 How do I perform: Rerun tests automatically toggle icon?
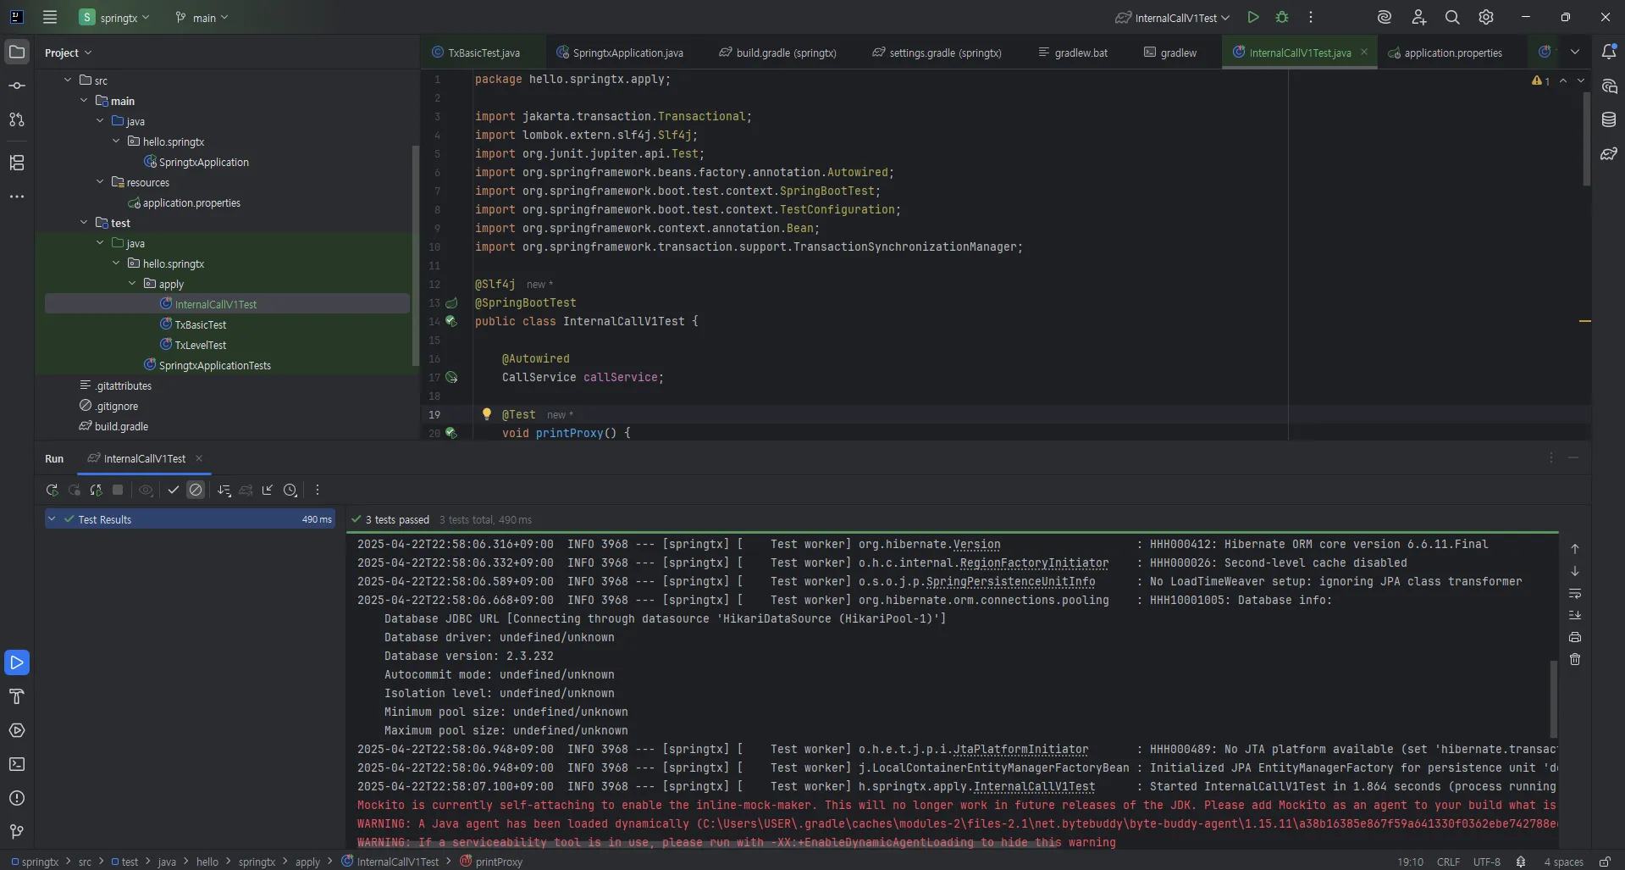(x=97, y=490)
